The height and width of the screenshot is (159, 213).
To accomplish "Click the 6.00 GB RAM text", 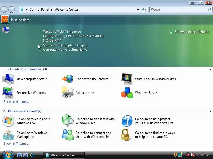I will 52,41.
